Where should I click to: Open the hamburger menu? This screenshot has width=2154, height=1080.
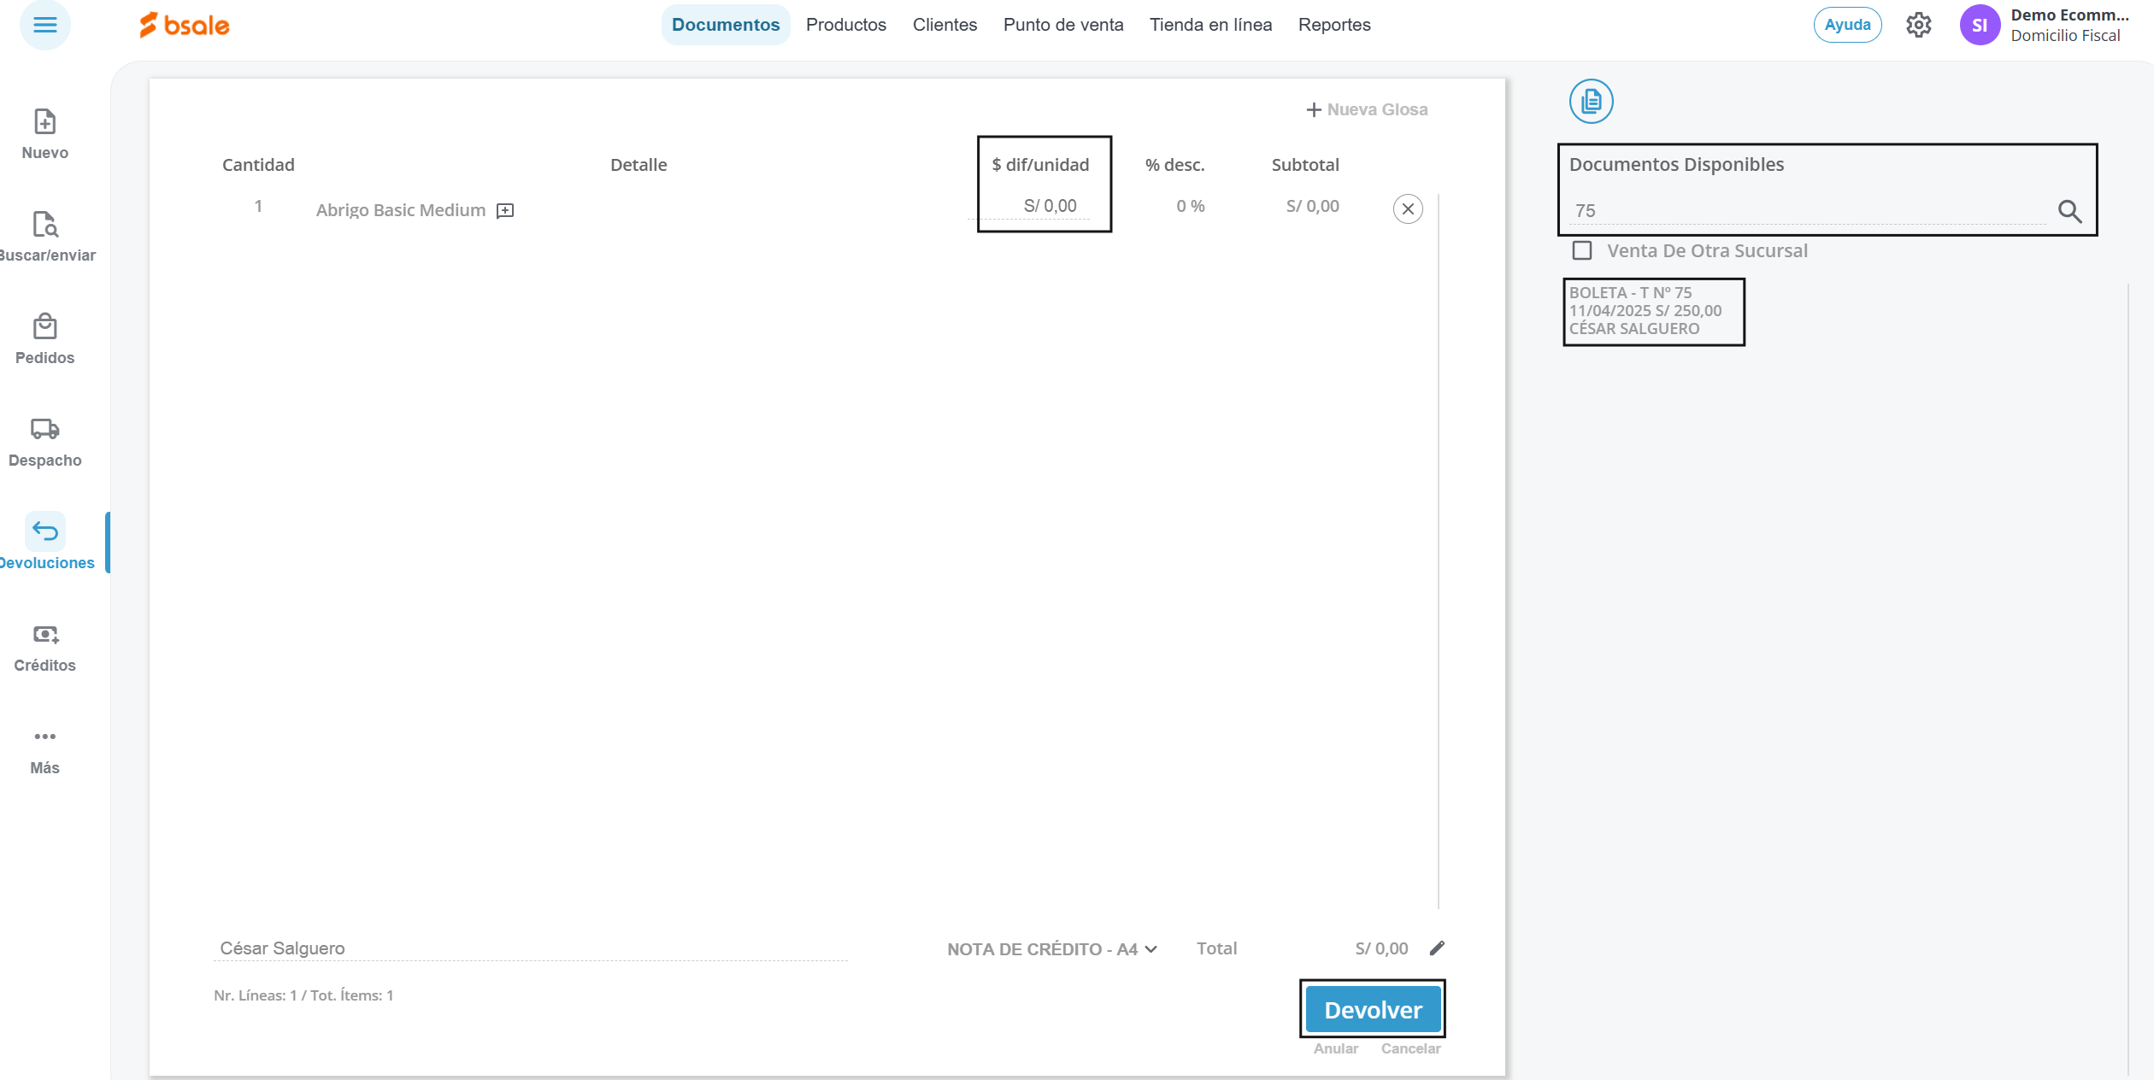pos(44,25)
